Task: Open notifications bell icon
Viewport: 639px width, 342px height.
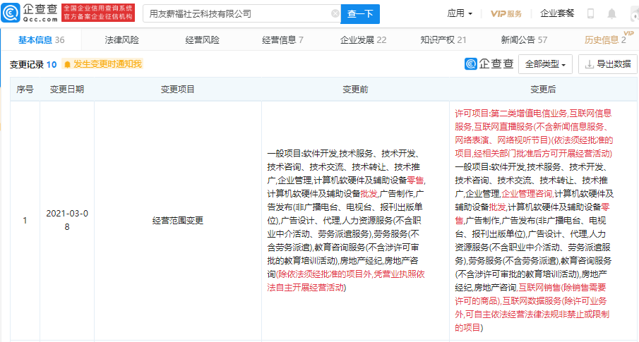Action: [611, 14]
